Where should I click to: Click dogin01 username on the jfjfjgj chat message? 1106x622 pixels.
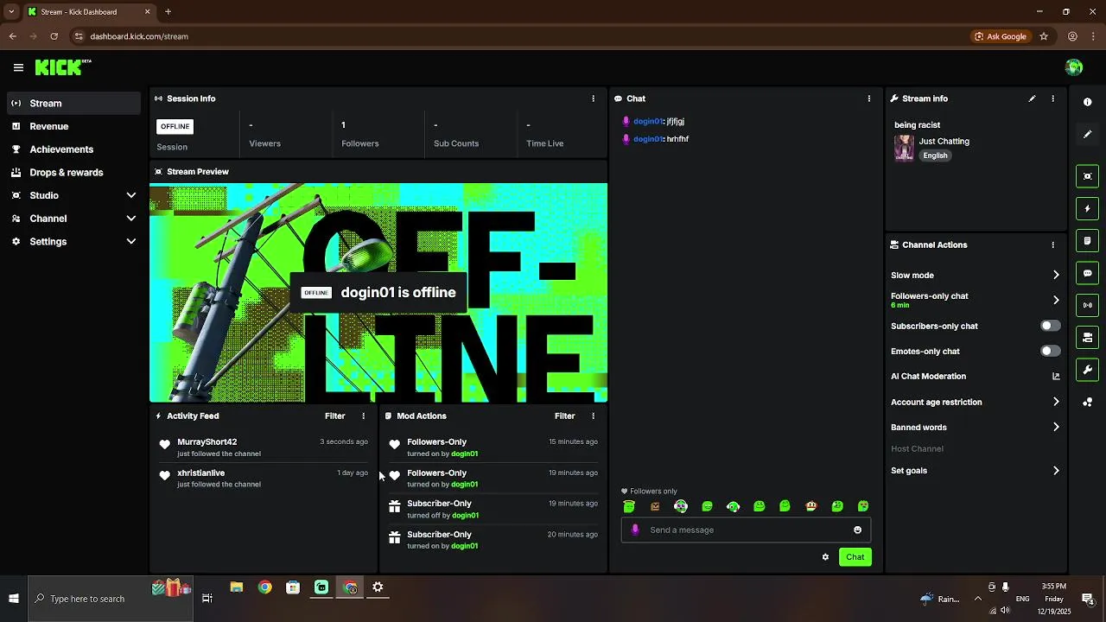pyautogui.click(x=648, y=122)
